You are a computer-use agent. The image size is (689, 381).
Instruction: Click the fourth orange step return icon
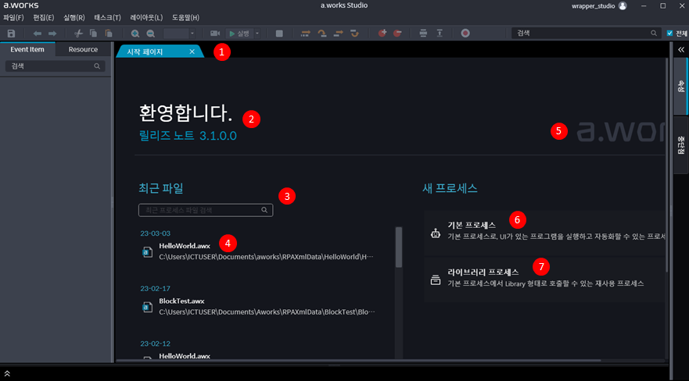click(354, 34)
